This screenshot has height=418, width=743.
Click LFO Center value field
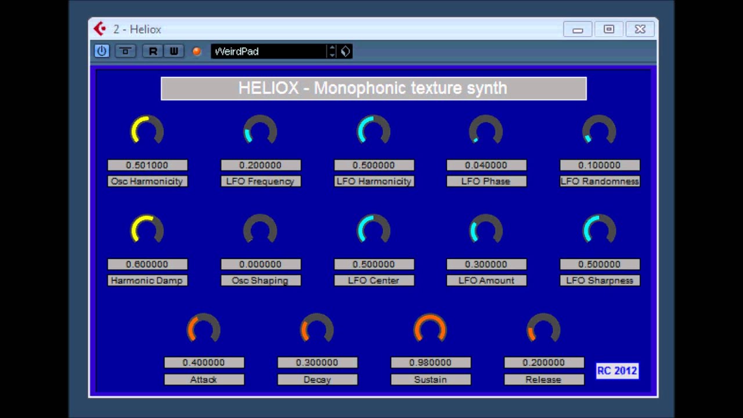pyautogui.click(x=374, y=264)
